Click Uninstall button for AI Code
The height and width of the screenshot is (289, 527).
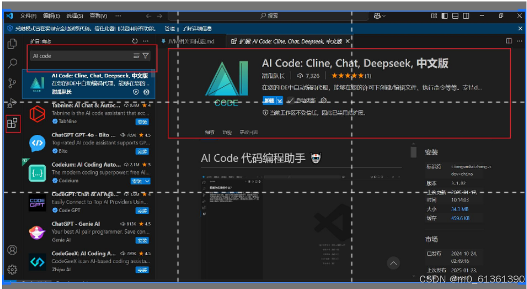(x=269, y=100)
